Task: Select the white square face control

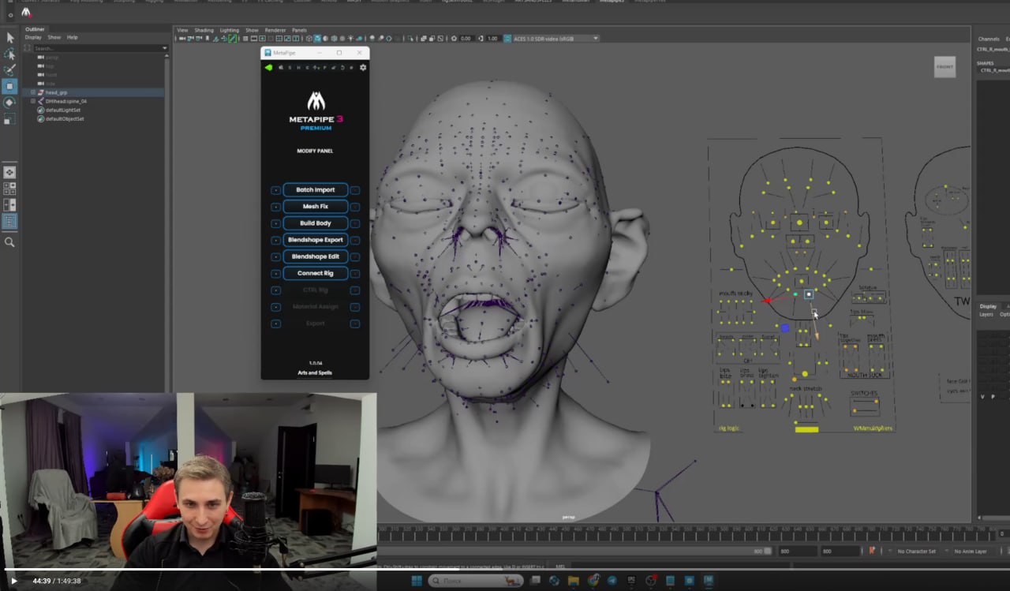Action: point(809,294)
